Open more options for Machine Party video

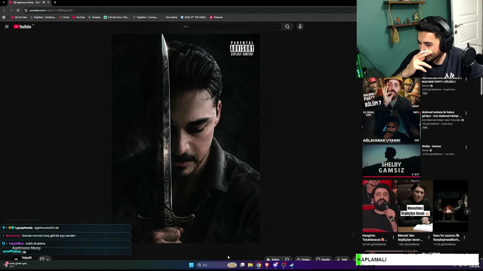coord(466,79)
